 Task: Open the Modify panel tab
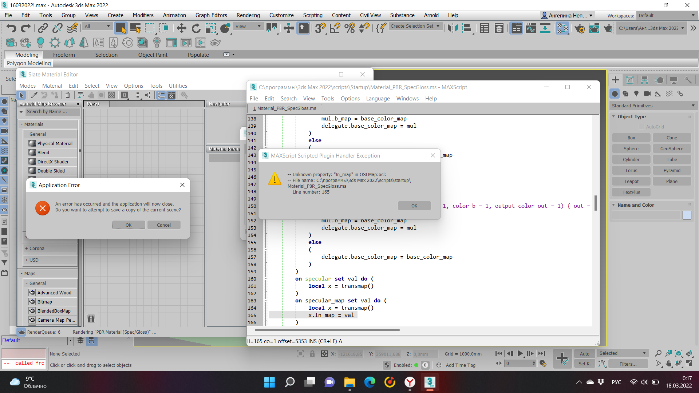630,80
